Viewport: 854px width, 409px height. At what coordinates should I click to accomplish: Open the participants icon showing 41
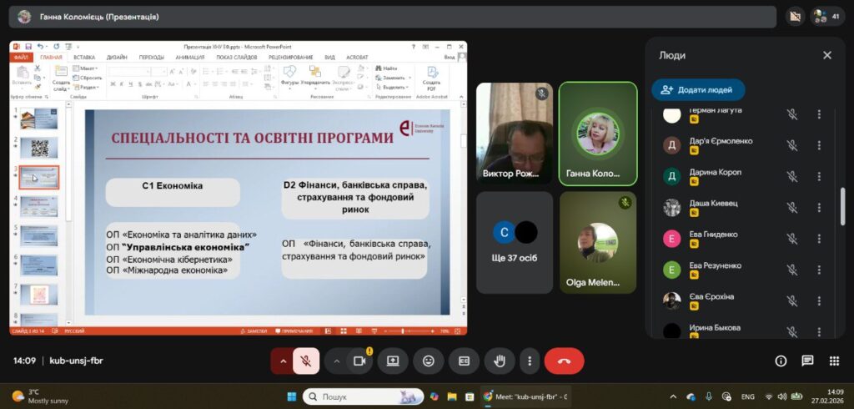tap(826, 16)
